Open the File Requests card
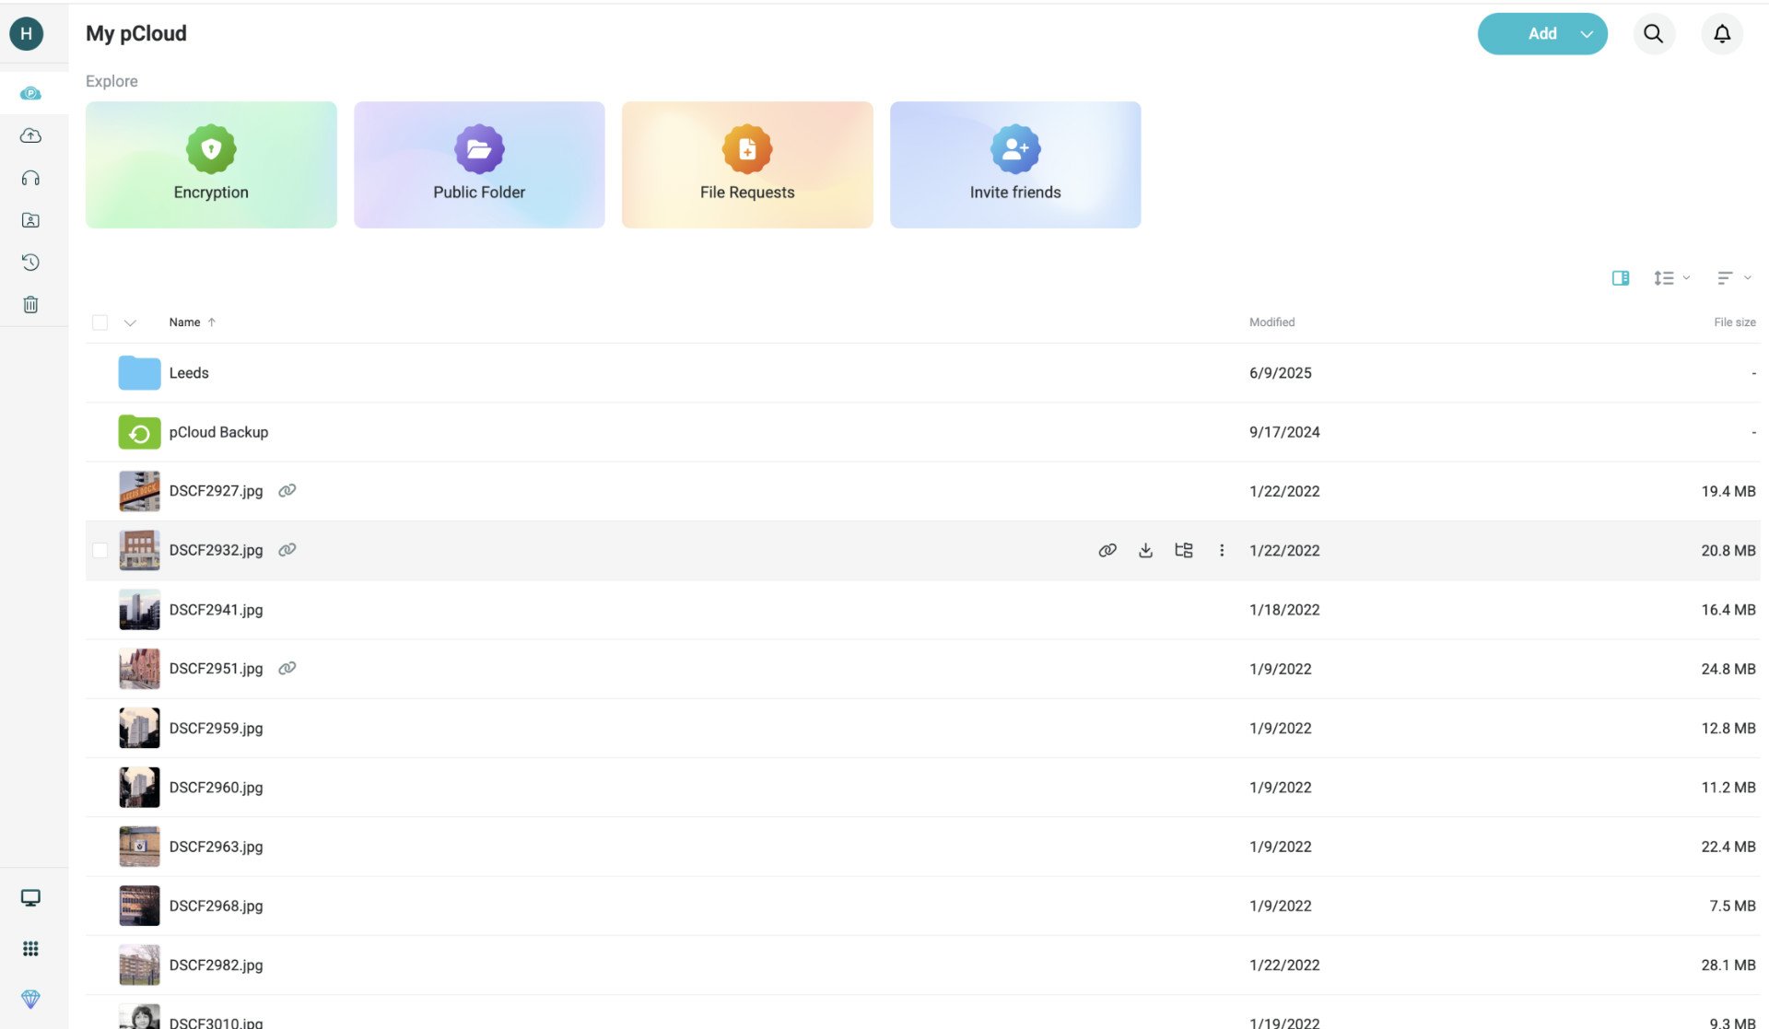 click(747, 165)
